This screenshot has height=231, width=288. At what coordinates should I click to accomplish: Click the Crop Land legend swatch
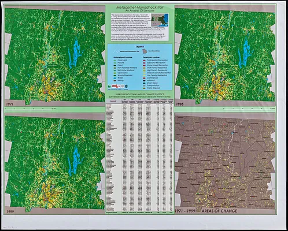click(x=115, y=61)
